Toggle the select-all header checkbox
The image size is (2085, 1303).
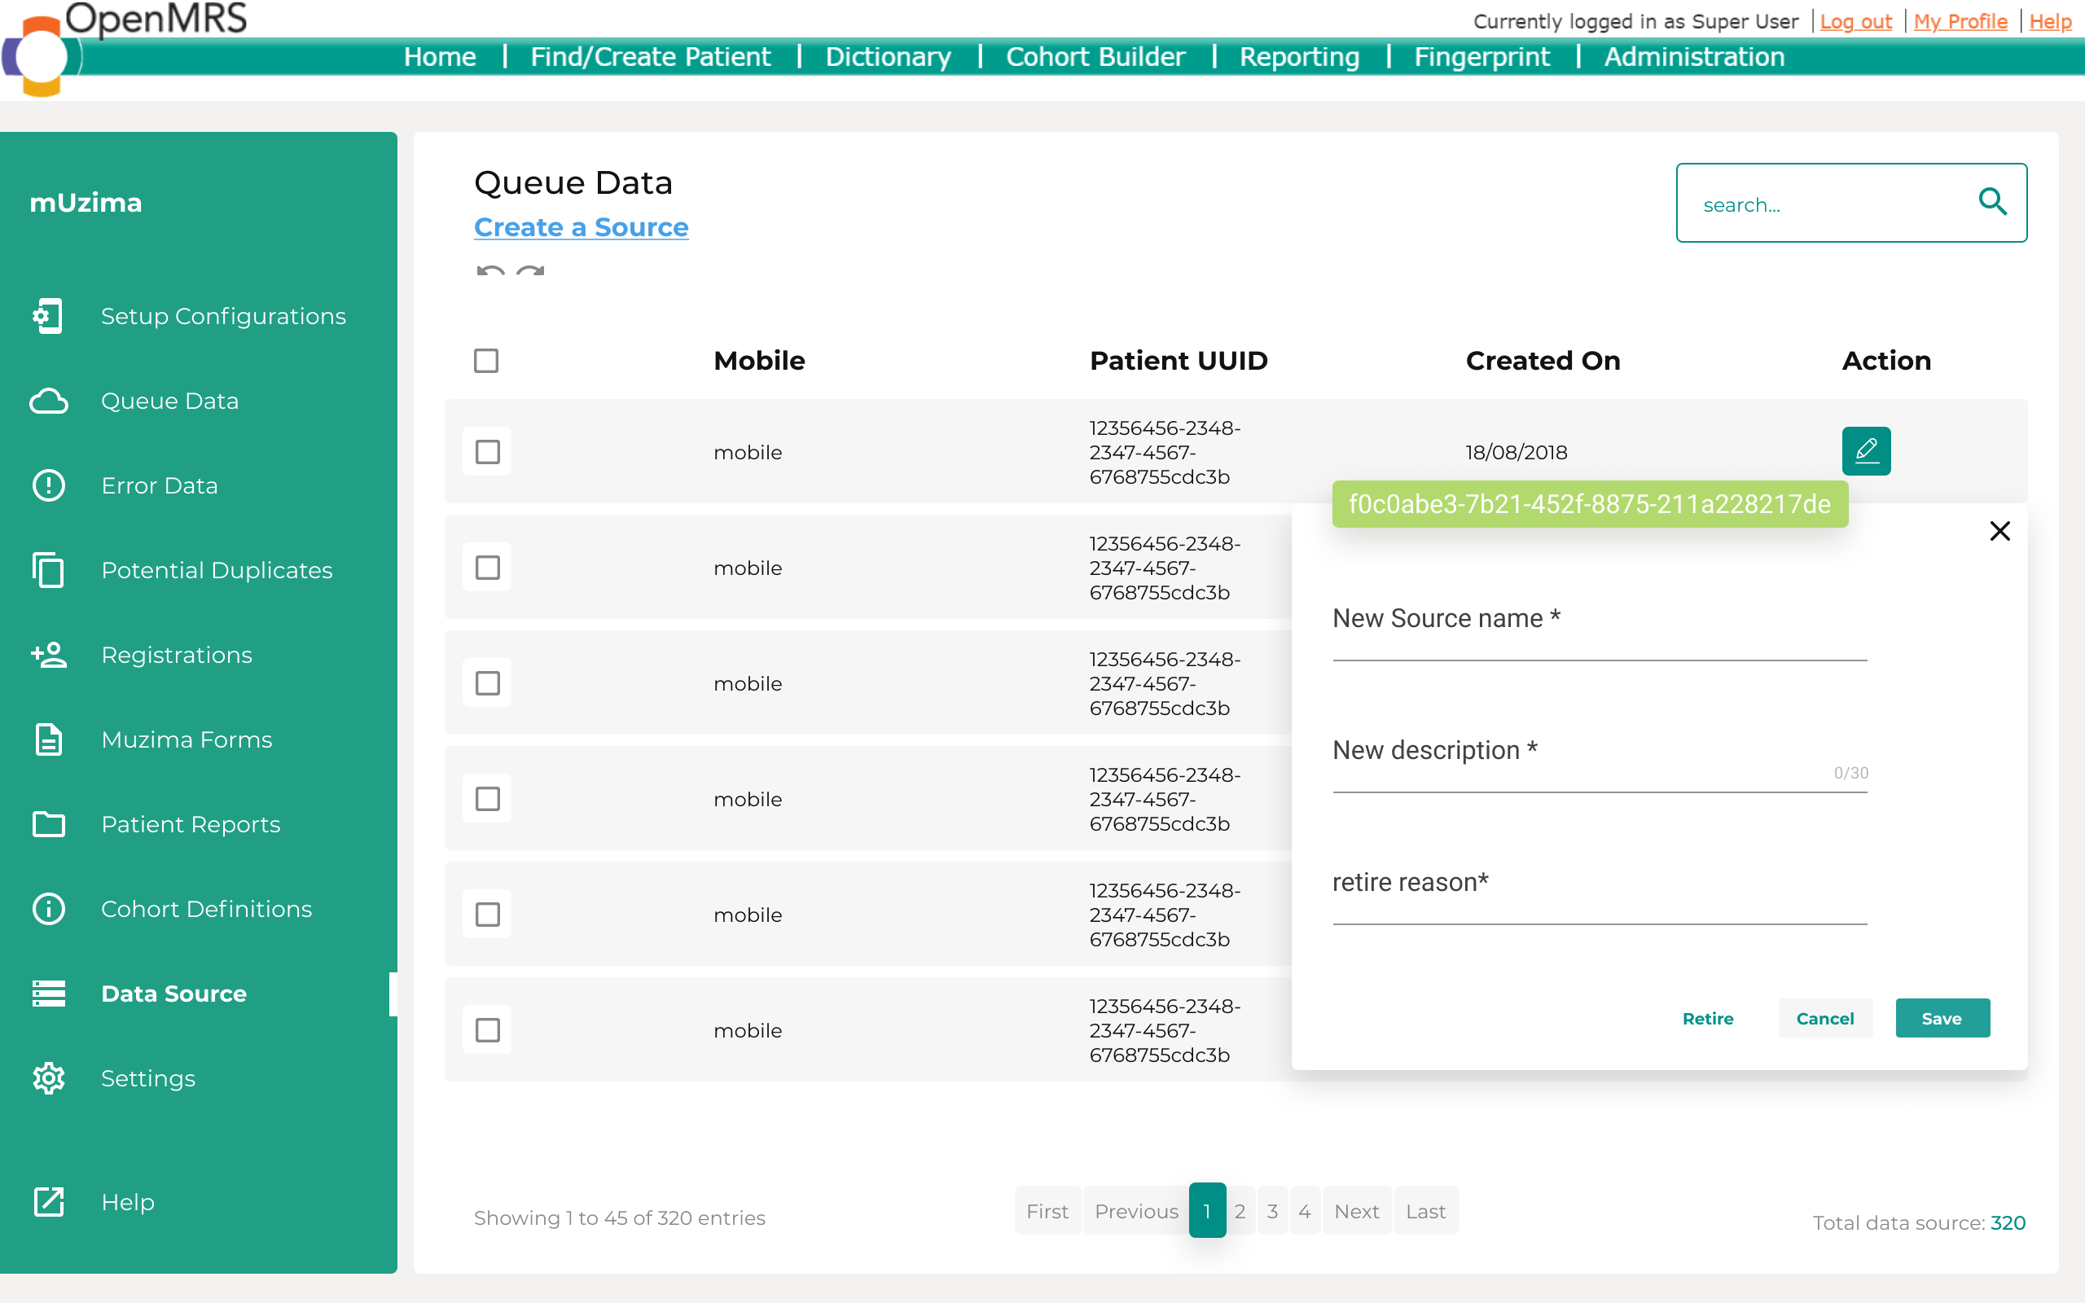(486, 360)
